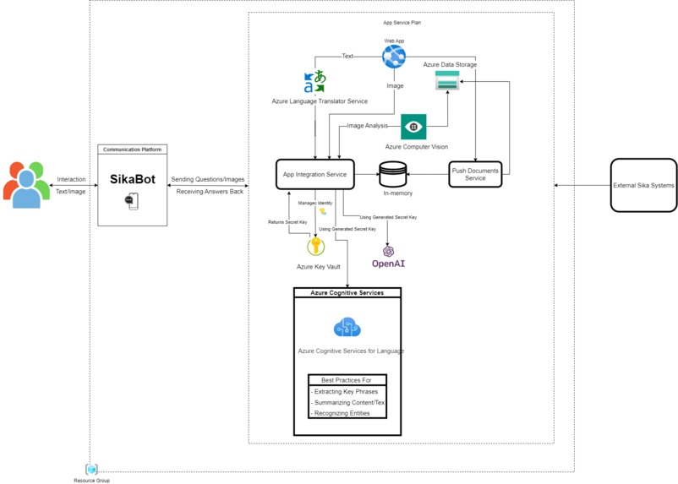The image size is (678, 484).
Task: Click Recognizing Entities line
Action: [x=342, y=413]
